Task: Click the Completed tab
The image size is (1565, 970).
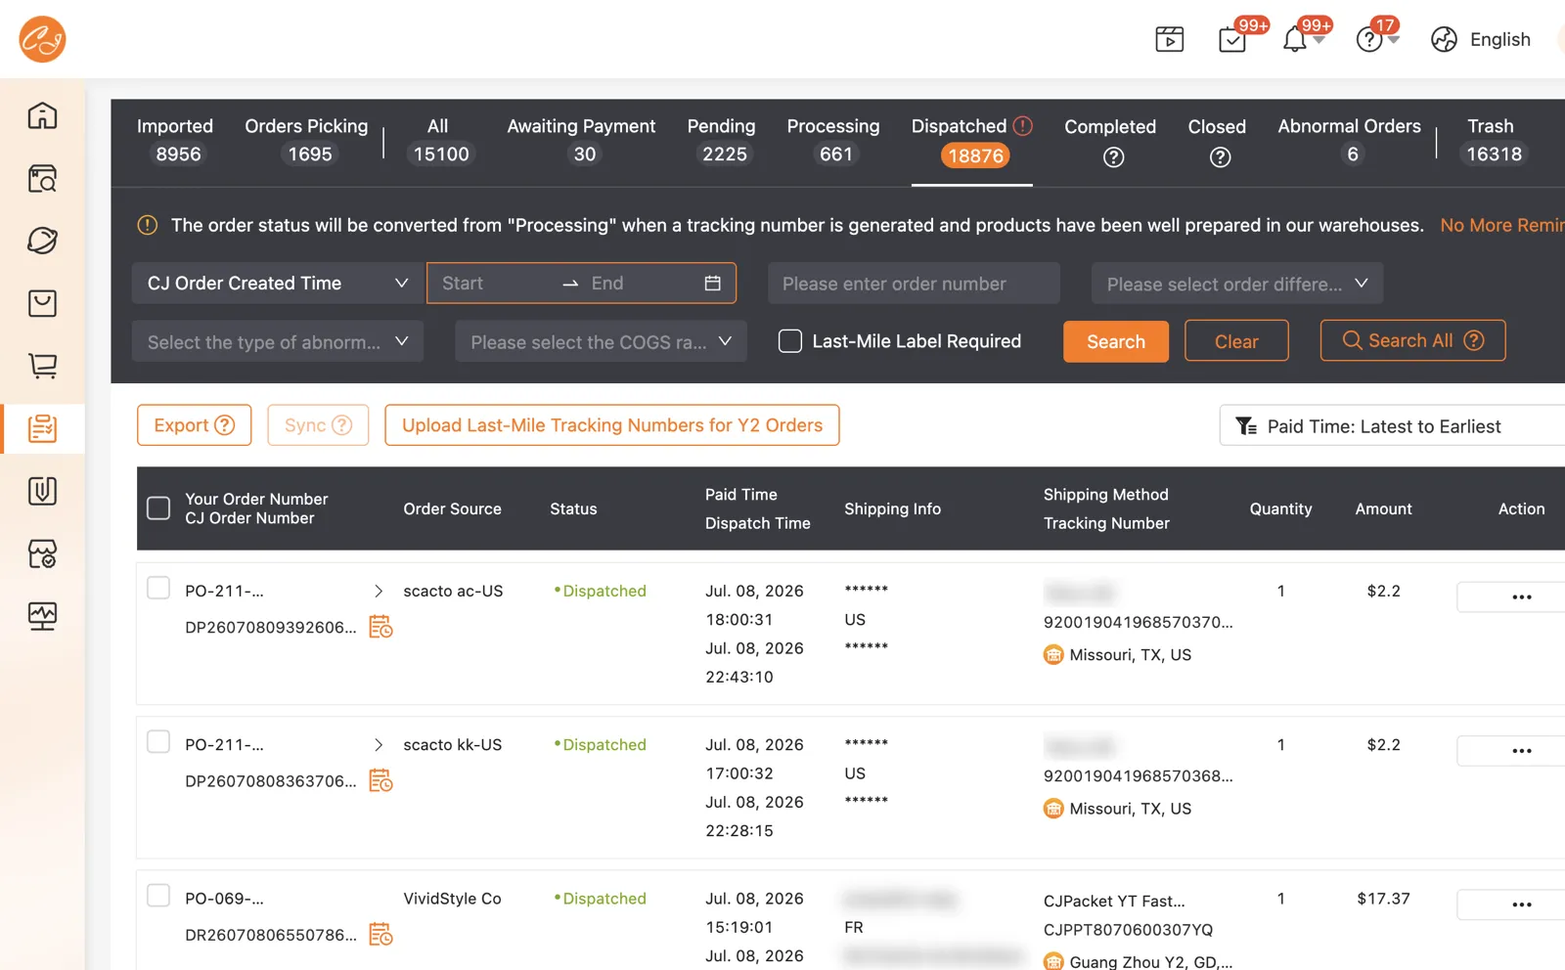Action: pos(1110,140)
